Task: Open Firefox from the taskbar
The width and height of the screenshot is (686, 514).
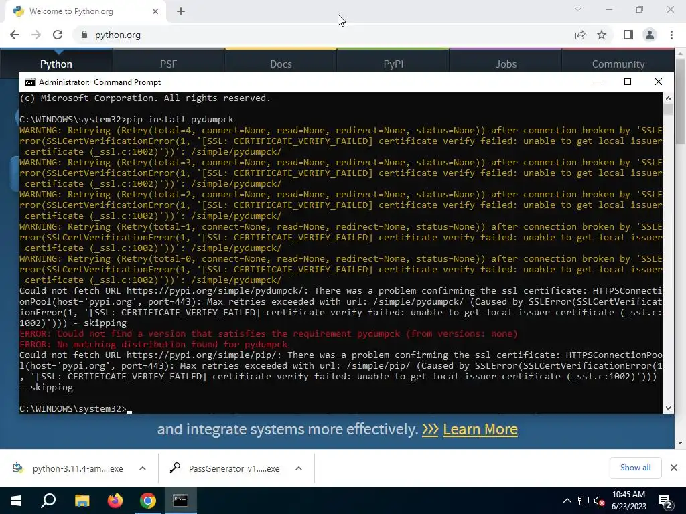Action: [x=115, y=501]
